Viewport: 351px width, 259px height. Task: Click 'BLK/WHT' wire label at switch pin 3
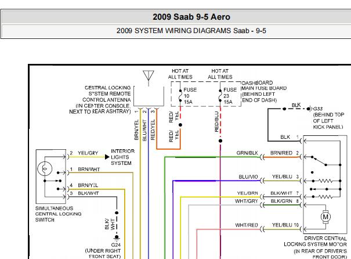88,193
